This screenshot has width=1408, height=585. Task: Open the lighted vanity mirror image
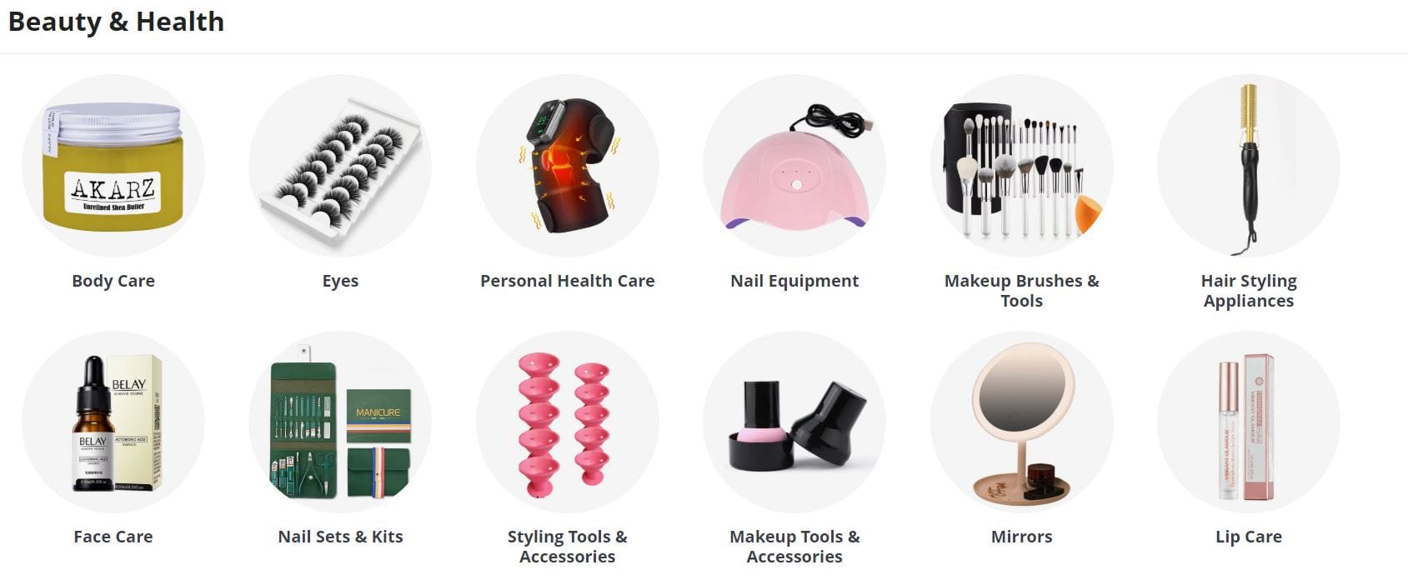pos(1022,422)
